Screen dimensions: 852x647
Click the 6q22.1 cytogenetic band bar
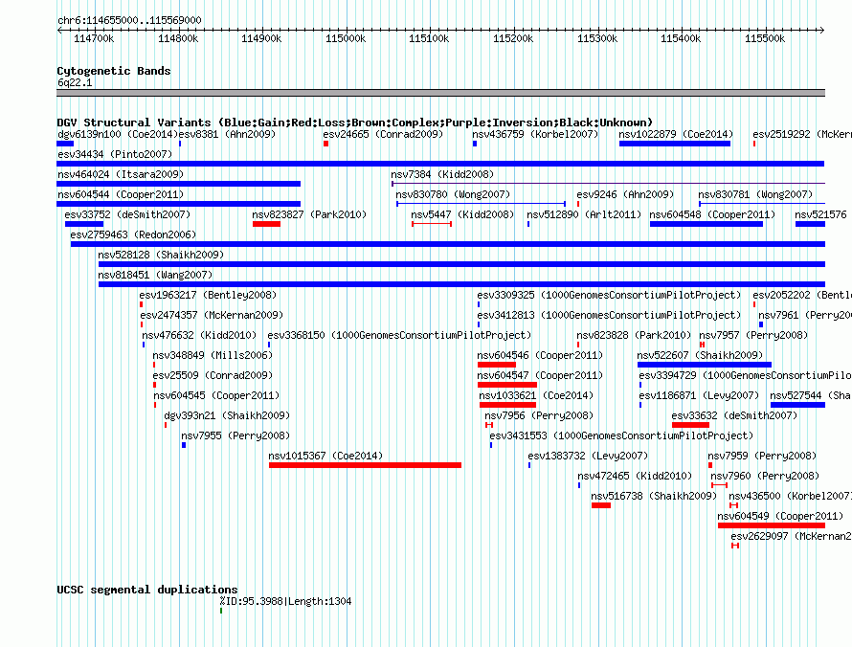click(x=440, y=94)
